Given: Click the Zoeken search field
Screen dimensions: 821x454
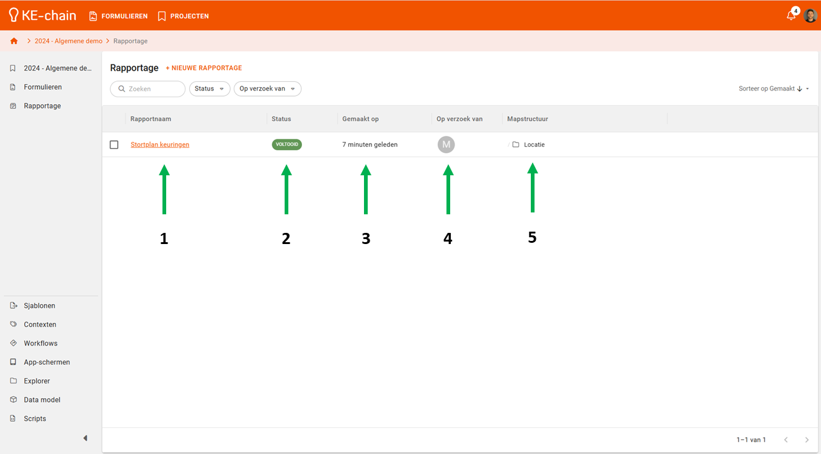Looking at the screenshot, I should coord(148,89).
